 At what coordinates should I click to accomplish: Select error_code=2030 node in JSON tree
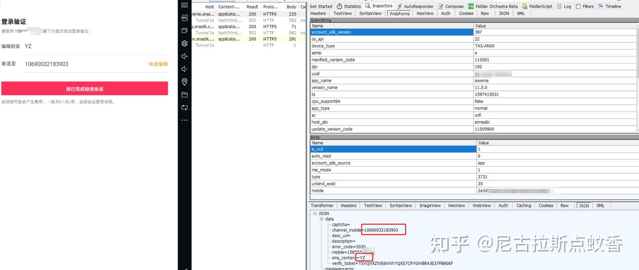click(x=349, y=247)
